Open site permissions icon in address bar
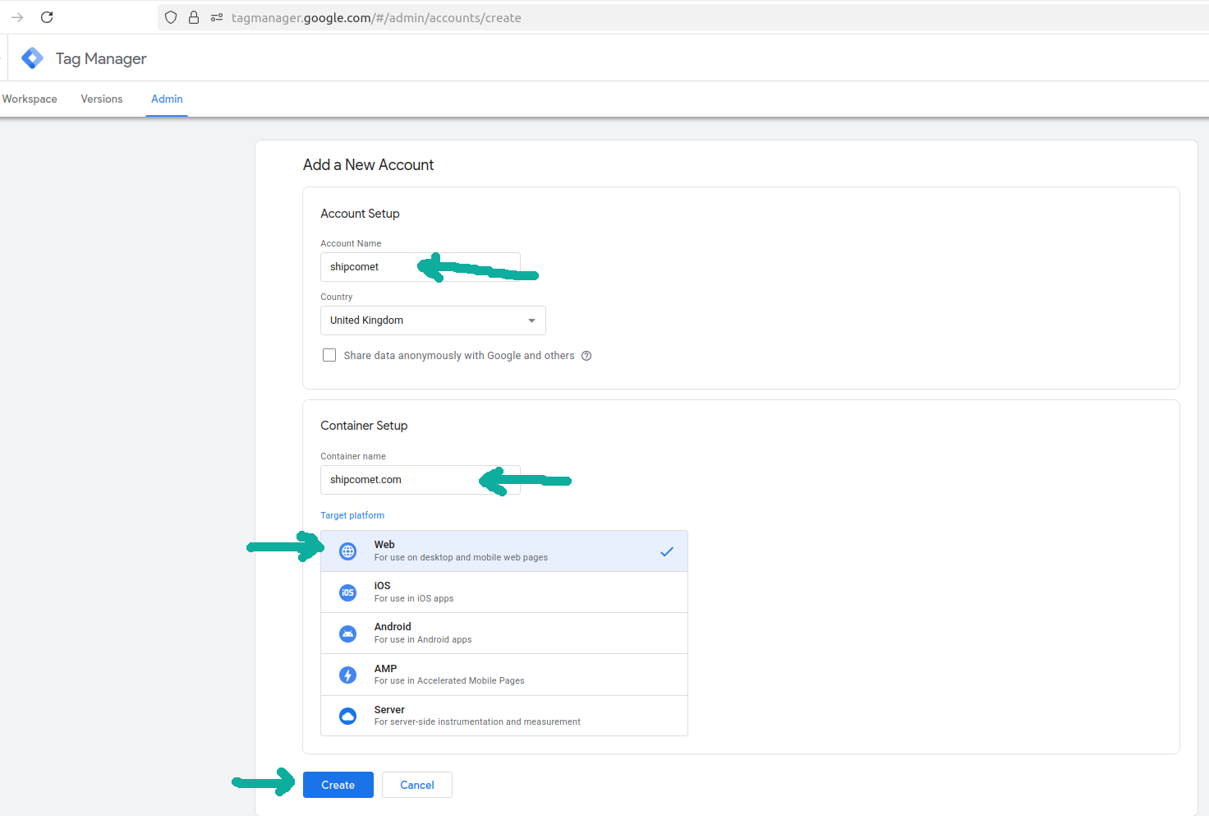The width and height of the screenshot is (1209, 816). point(217,17)
